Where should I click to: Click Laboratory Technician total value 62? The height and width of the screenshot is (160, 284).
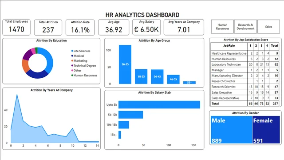point(276,64)
